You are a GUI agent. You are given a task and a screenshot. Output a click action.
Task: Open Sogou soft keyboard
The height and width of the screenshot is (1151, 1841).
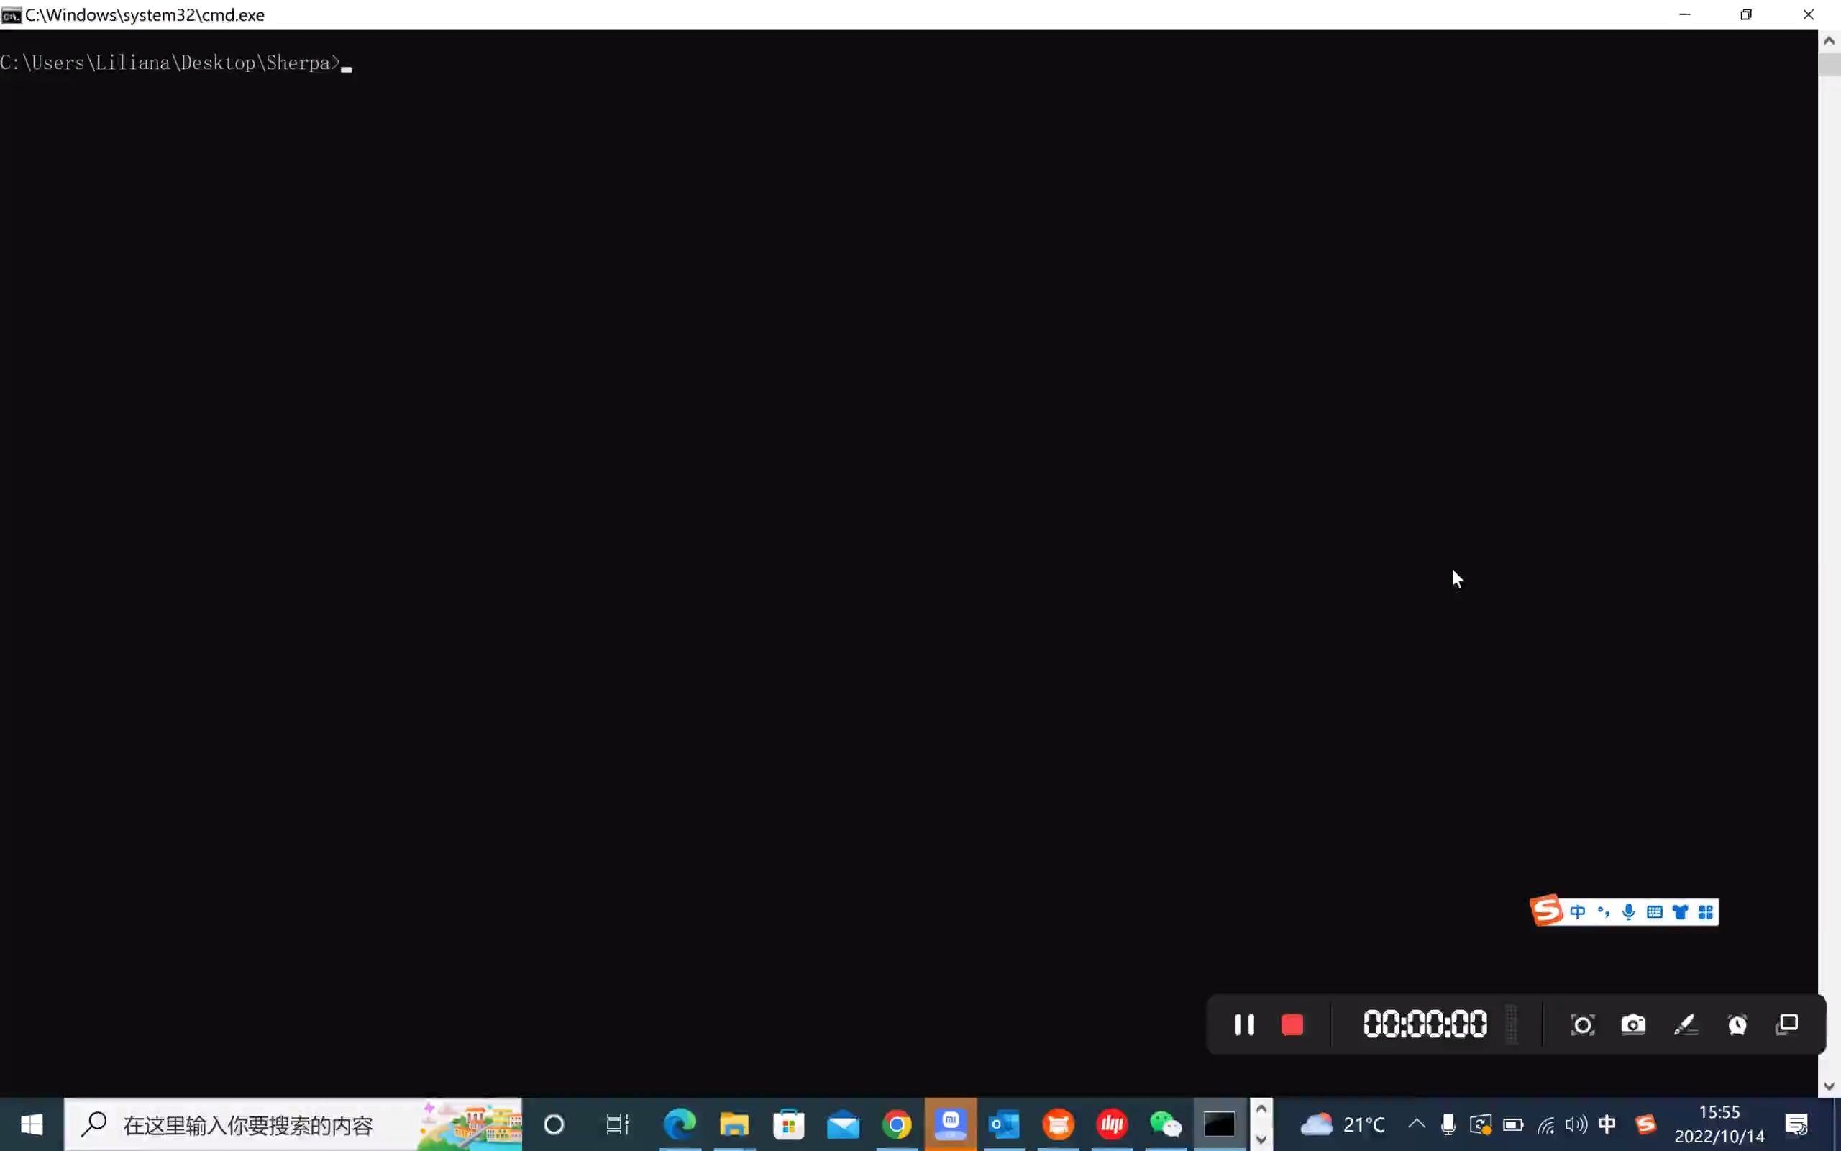(x=1655, y=912)
